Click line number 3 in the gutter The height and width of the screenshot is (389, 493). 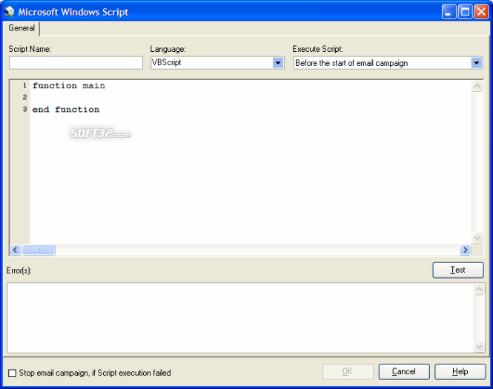pyautogui.click(x=24, y=110)
